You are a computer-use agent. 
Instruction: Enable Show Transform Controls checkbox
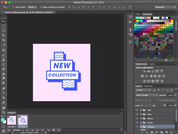click(x=41, y=7)
